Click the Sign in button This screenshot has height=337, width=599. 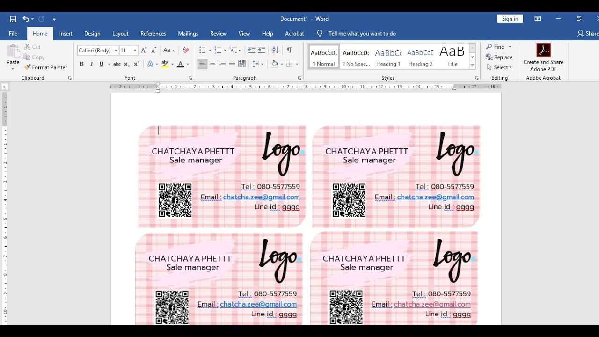pos(510,19)
